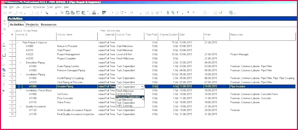Click the dollar sign cost toolbar icon
This screenshot has height=130, width=298.
click(168, 13)
